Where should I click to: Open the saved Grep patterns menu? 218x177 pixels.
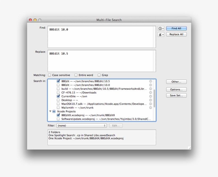pyautogui.click(x=161, y=34)
